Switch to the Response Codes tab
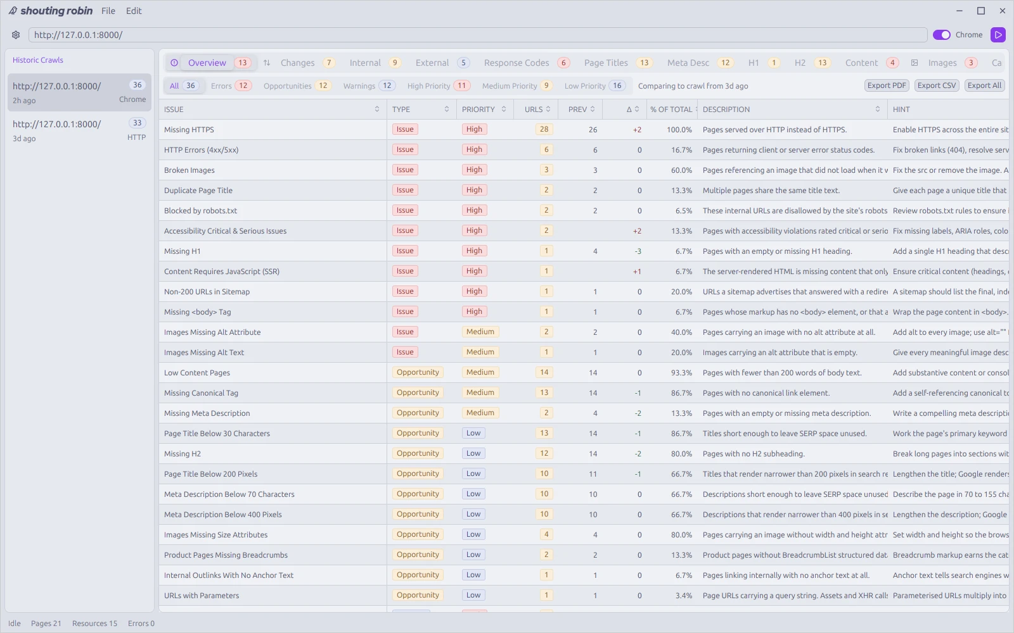This screenshot has width=1014, height=633. tap(527, 63)
